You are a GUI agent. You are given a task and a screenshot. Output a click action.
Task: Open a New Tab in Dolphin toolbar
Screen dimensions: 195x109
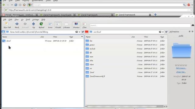pyautogui.click(x=7, y=25)
